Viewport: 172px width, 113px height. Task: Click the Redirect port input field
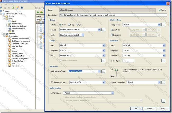(x=128, y=61)
